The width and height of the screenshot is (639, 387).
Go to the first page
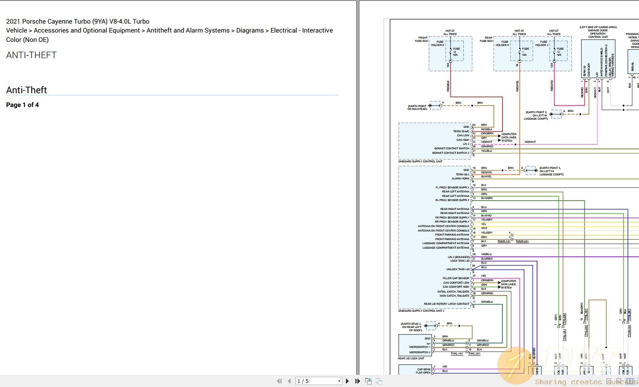pyautogui.click(x=279, y=381)
